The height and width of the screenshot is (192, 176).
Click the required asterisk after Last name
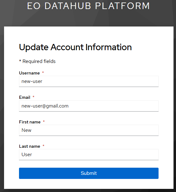click(43, 146)
